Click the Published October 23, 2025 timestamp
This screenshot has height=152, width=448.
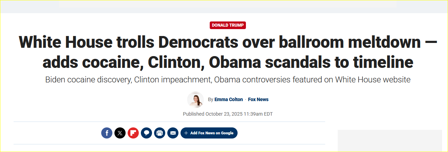(228, 114)
